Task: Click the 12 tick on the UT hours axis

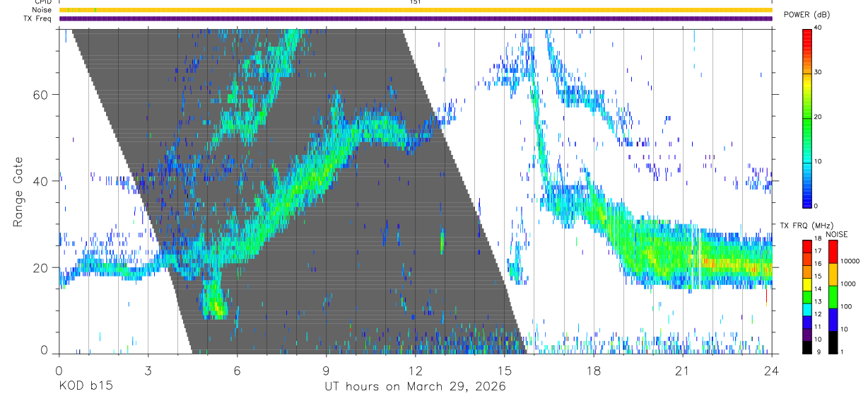Action: (x=416, y=370)
